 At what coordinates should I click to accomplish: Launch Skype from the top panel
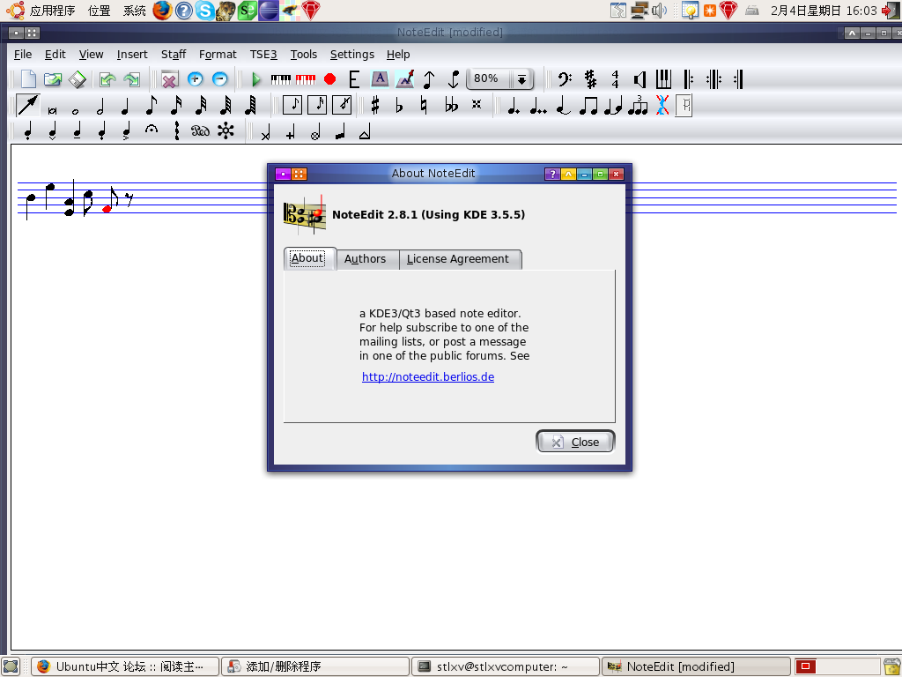tap(204, 11)
